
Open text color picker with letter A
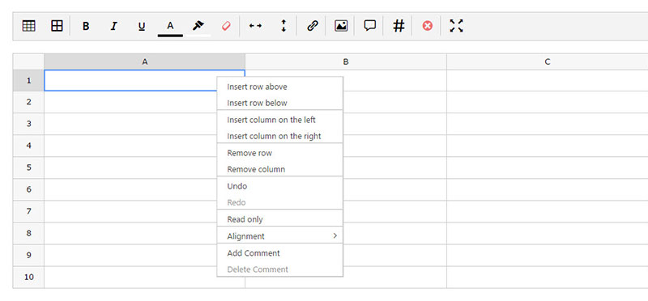coord(170,27)
